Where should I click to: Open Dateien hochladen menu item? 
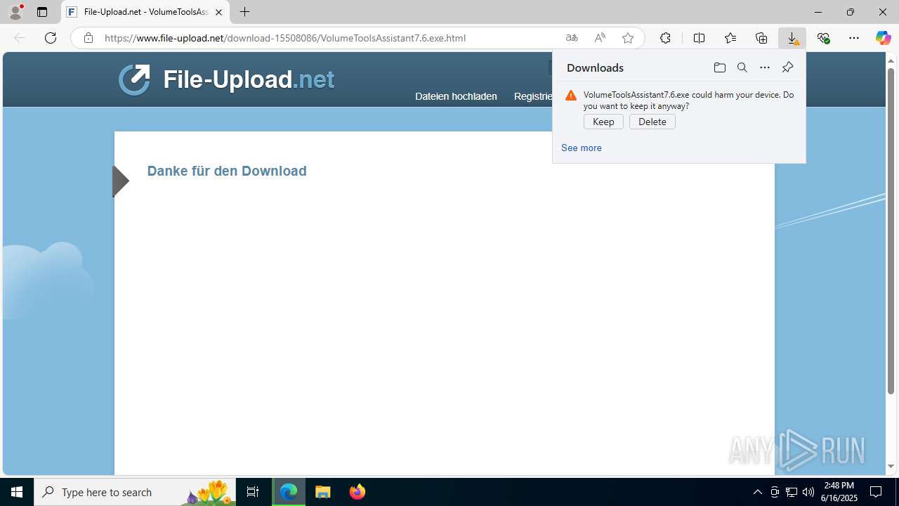click(456, 96)
